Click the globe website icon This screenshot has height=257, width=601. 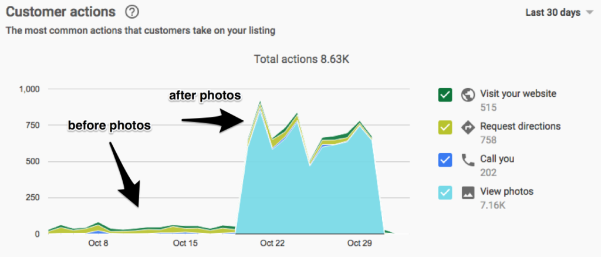(468, 94)
